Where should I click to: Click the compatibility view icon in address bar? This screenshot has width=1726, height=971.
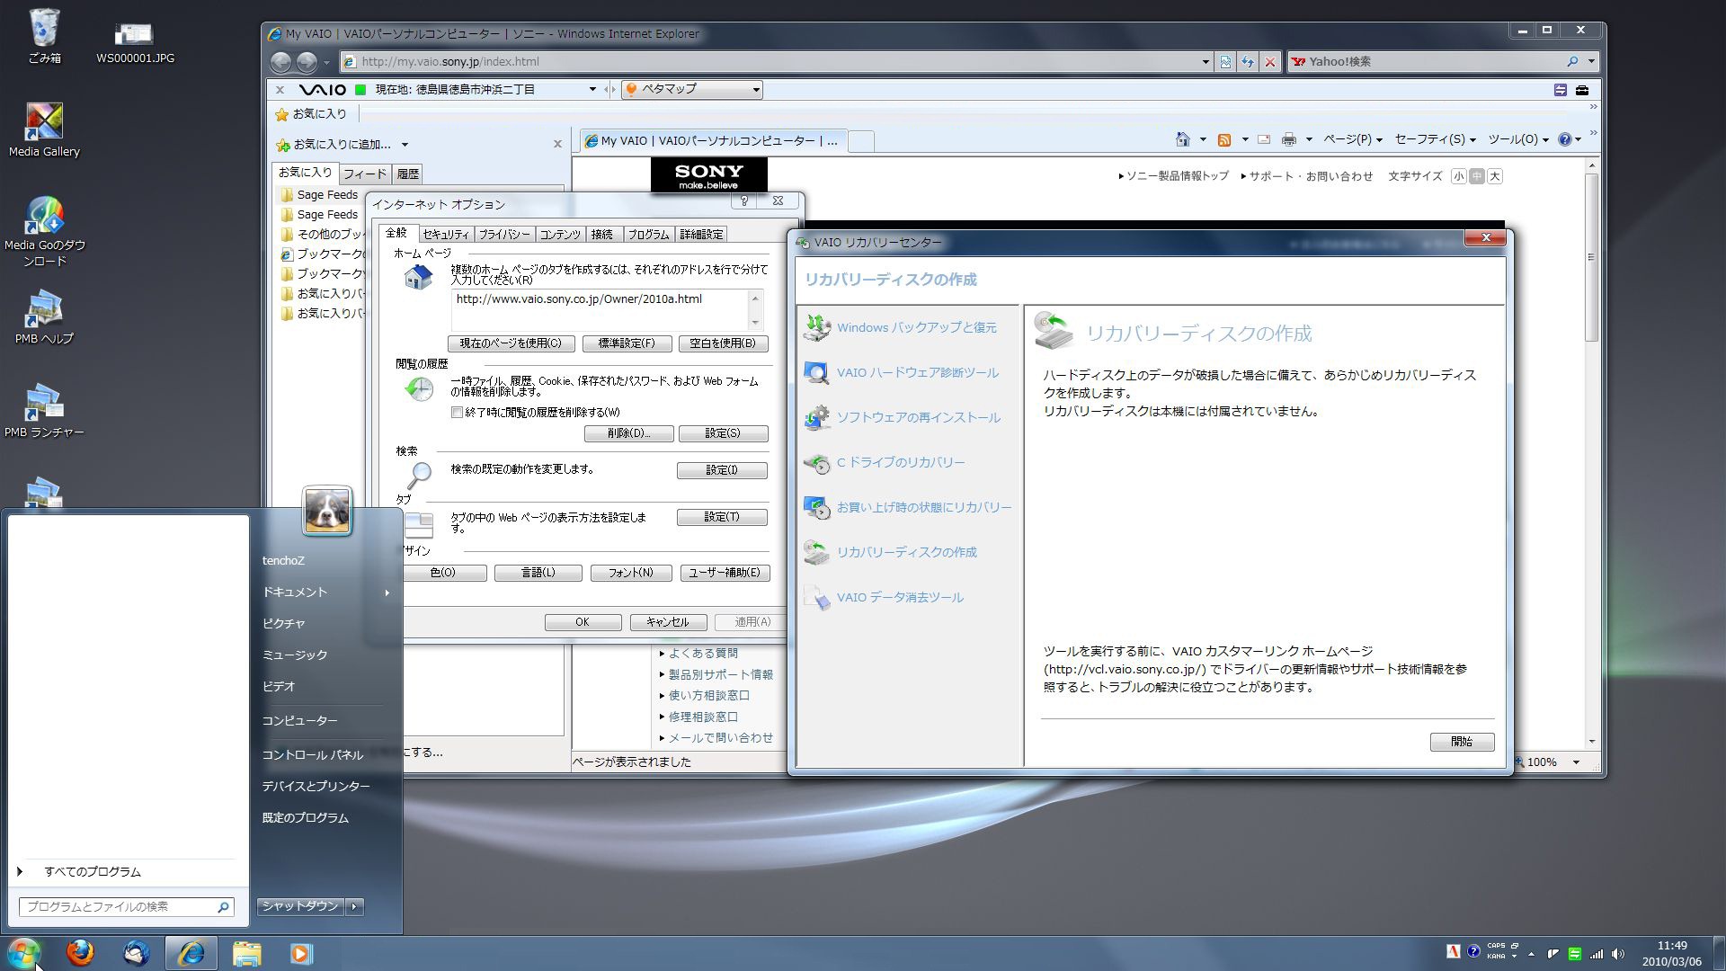tap(1225, 62)
